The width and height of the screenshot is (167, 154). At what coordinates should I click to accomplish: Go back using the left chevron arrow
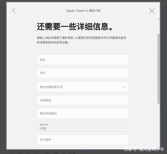pos(14,10)
